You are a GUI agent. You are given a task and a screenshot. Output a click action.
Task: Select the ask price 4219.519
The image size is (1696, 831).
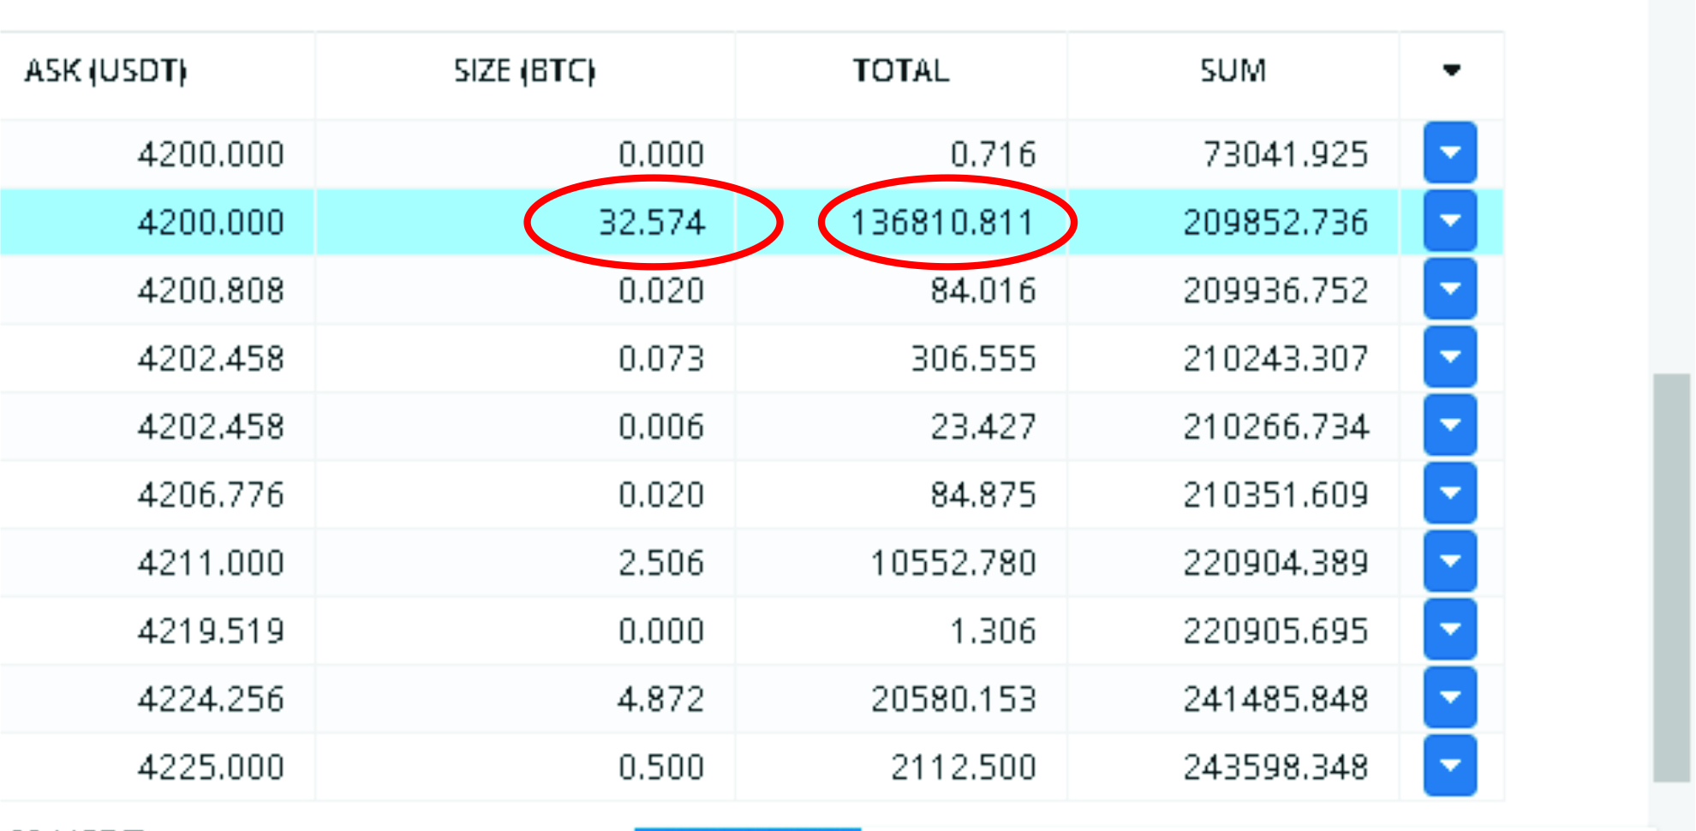click(x=211, y=631)
